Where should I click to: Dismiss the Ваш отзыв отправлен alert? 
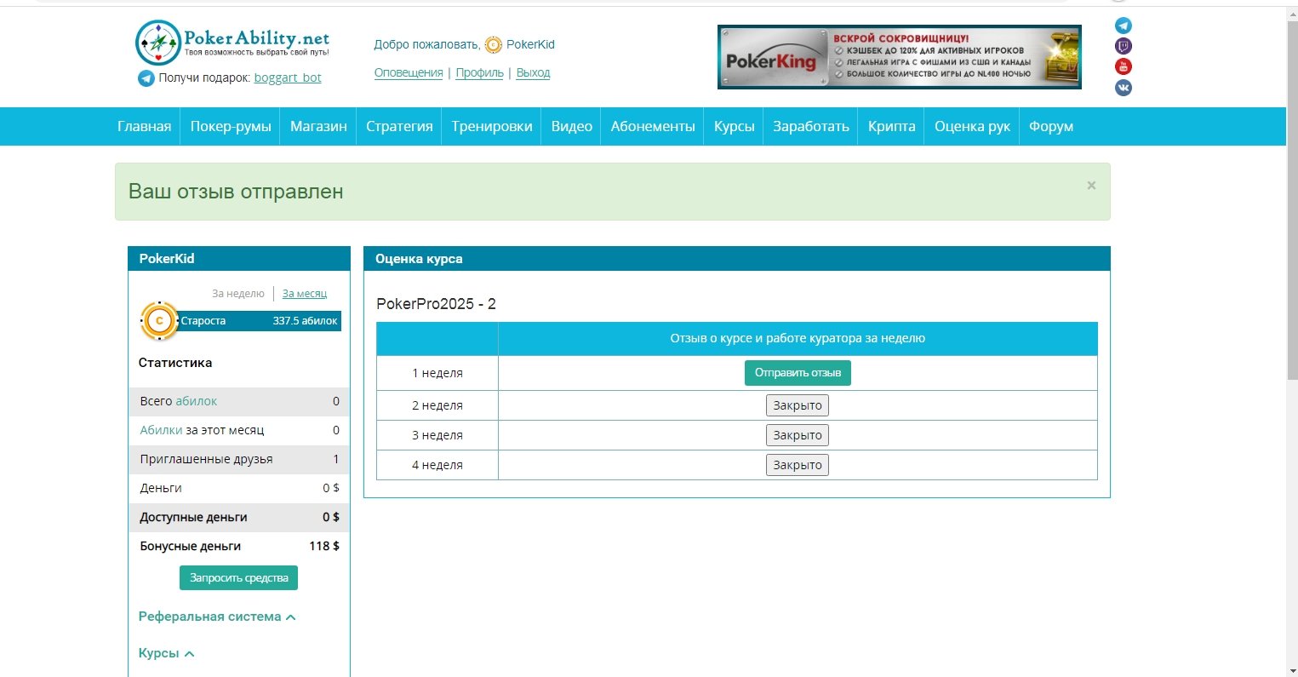coord(1091,186)
